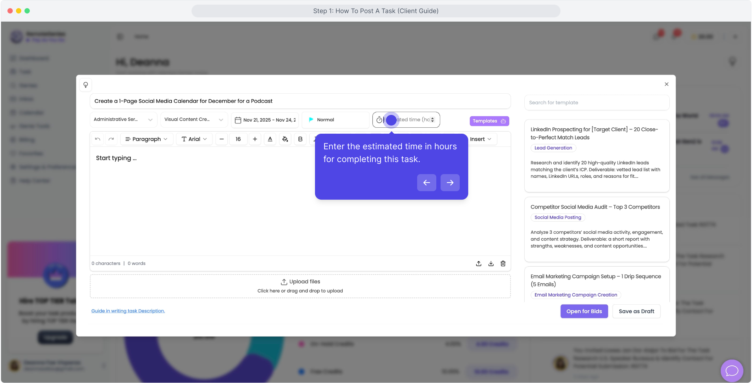Open the Arial font dropdown
The image size is (752, 383).
(x=194, y=139)
